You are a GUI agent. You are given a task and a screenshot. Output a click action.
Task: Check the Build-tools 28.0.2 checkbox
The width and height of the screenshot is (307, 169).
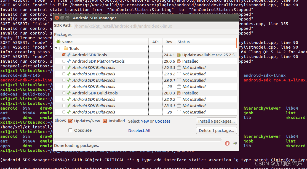[64, 99]
